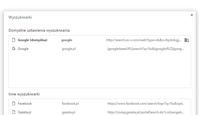Select the gazeta.pl keyword
Image resolution: width=199 pixels, height=115 pixels.
pyautogui.click(x=69, y=112)
